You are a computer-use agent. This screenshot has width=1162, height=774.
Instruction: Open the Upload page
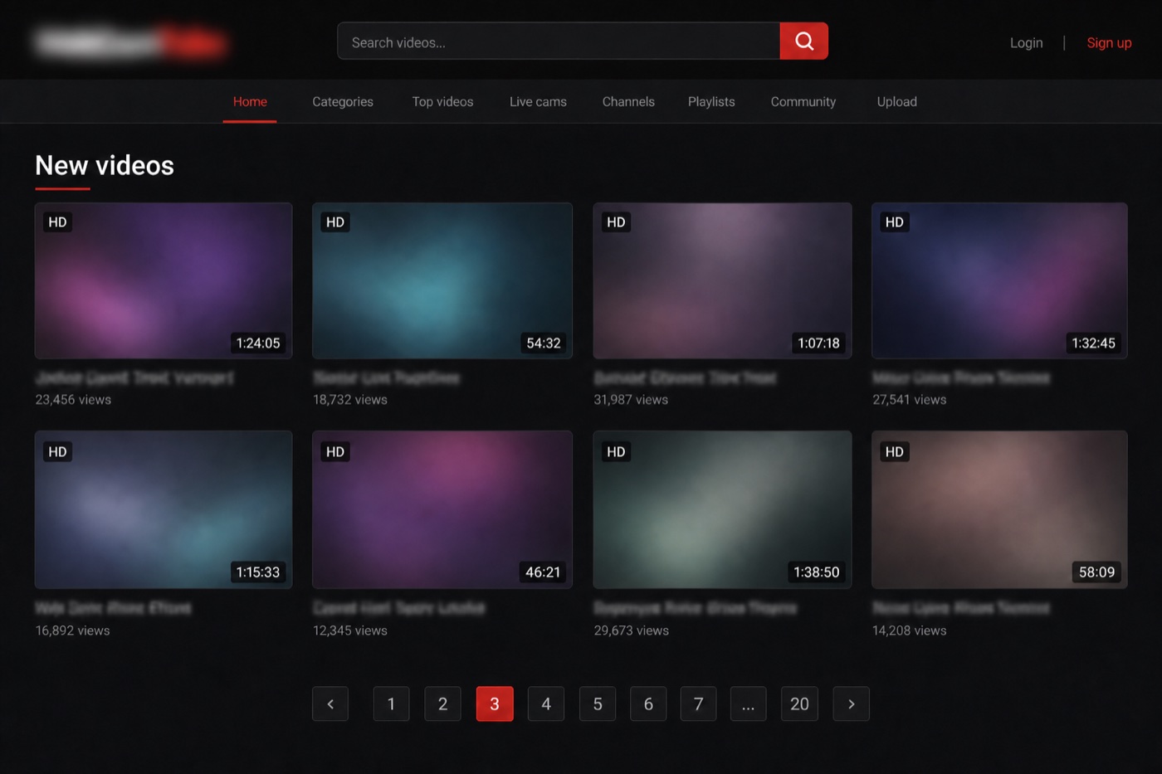[897, 101]
